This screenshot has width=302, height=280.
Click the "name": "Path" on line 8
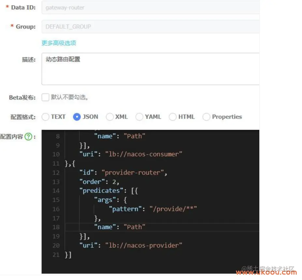(120, 136)
